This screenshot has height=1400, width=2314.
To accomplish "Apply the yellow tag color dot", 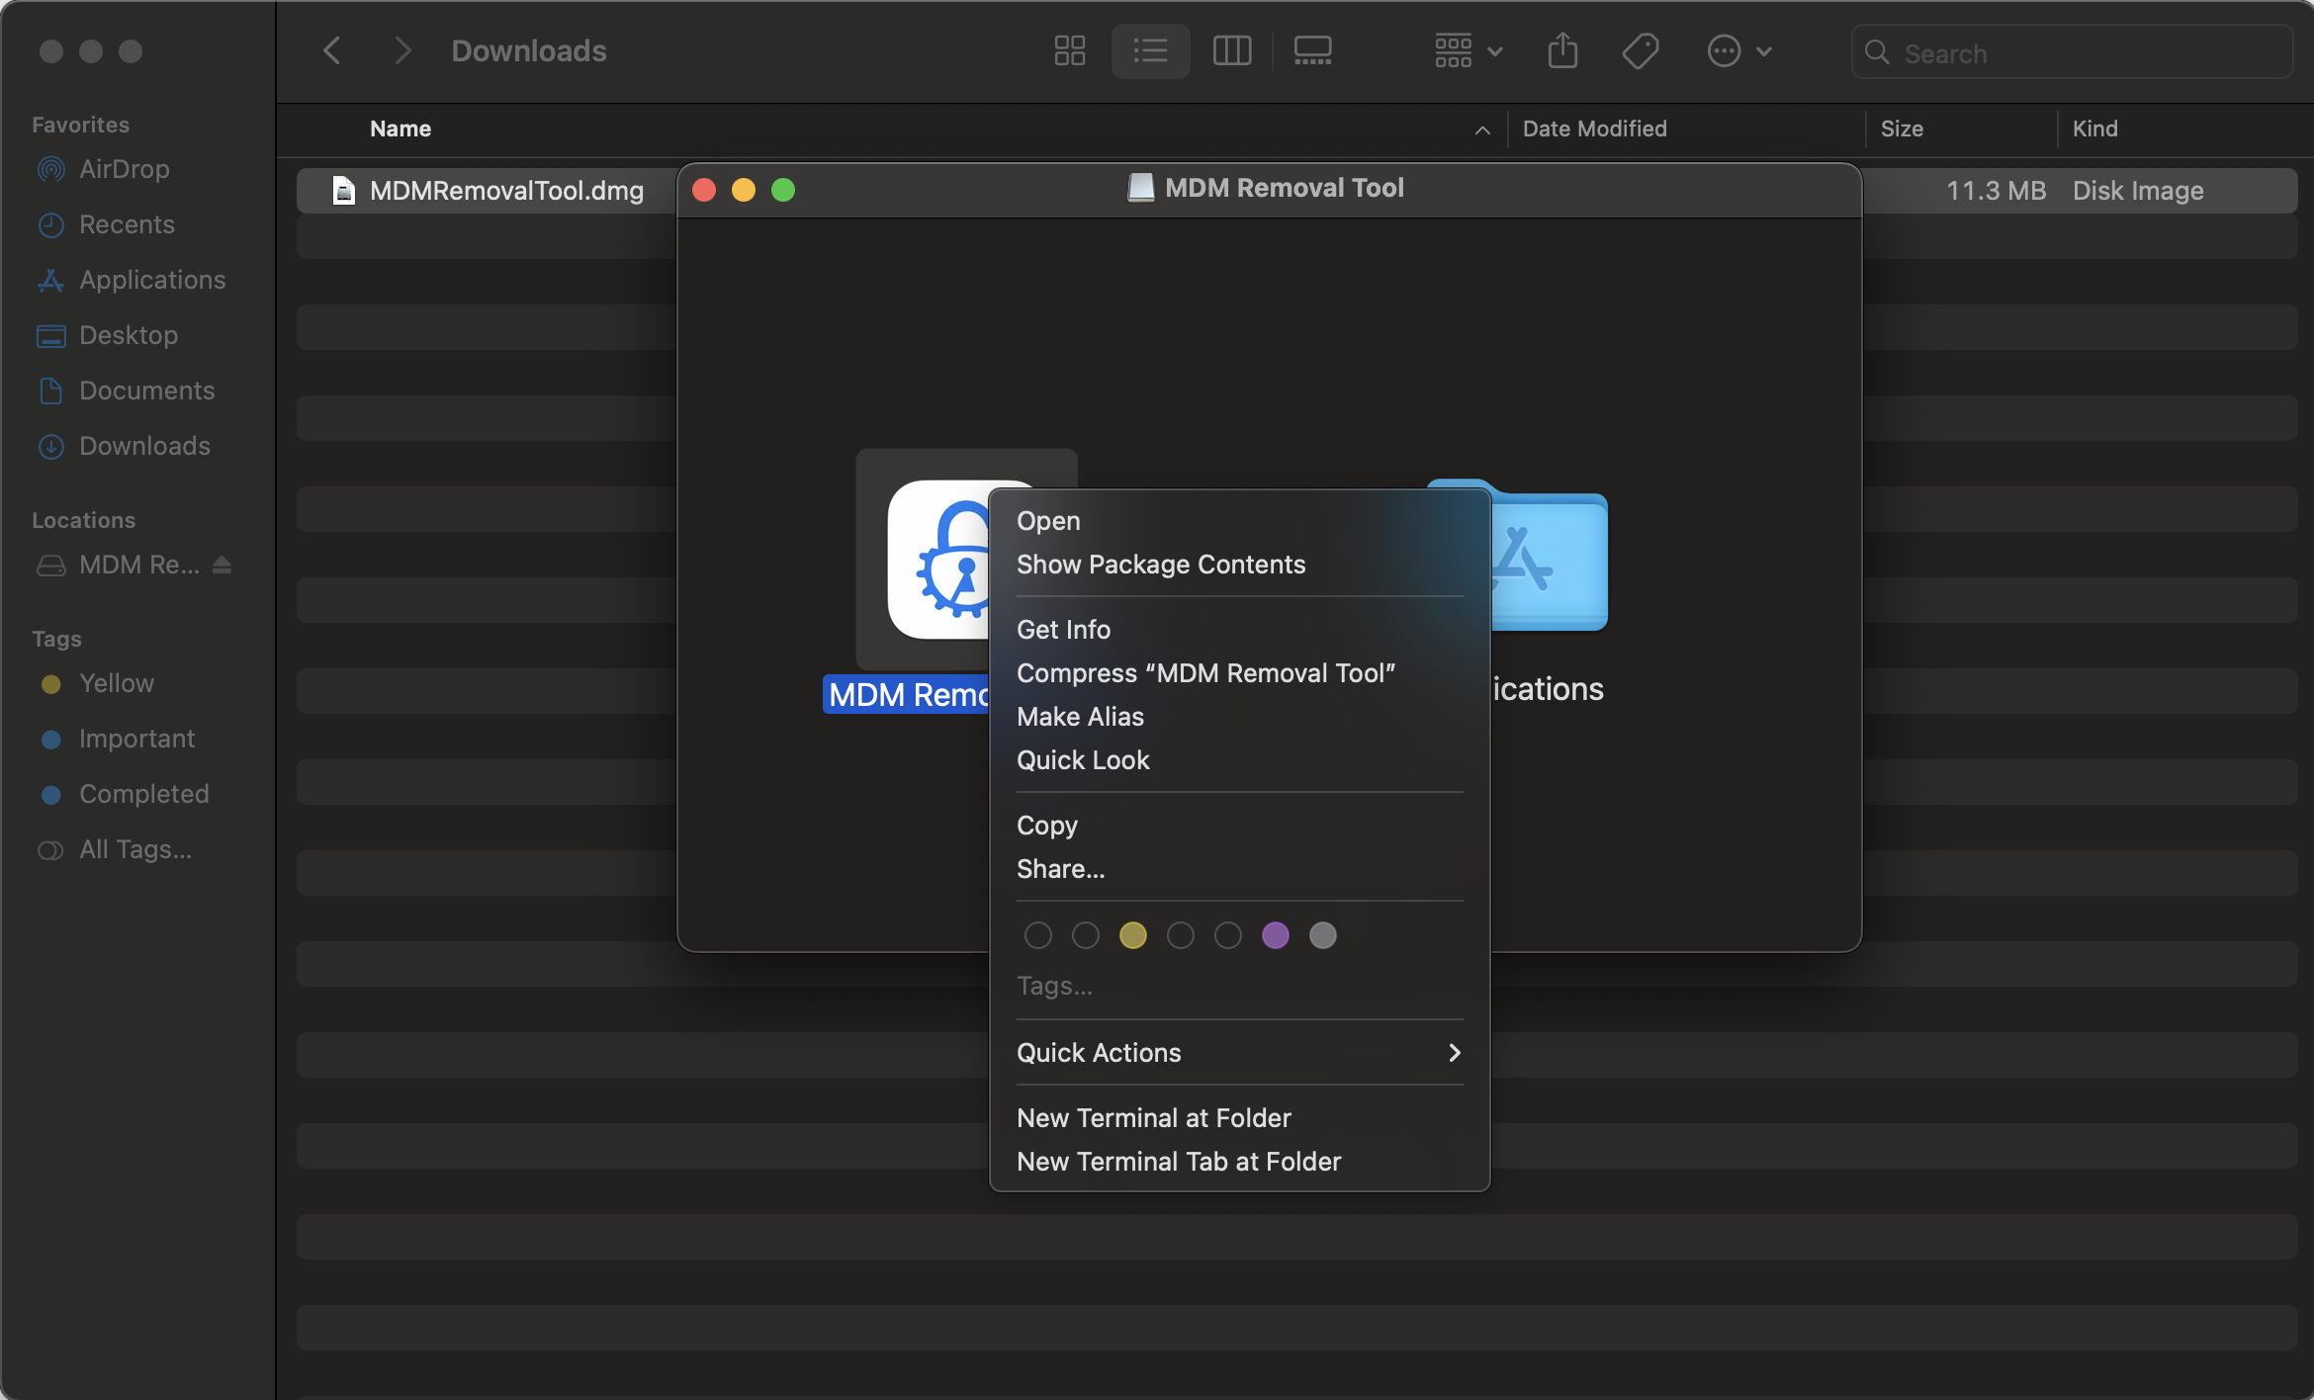I will [x=1132, y=935].
